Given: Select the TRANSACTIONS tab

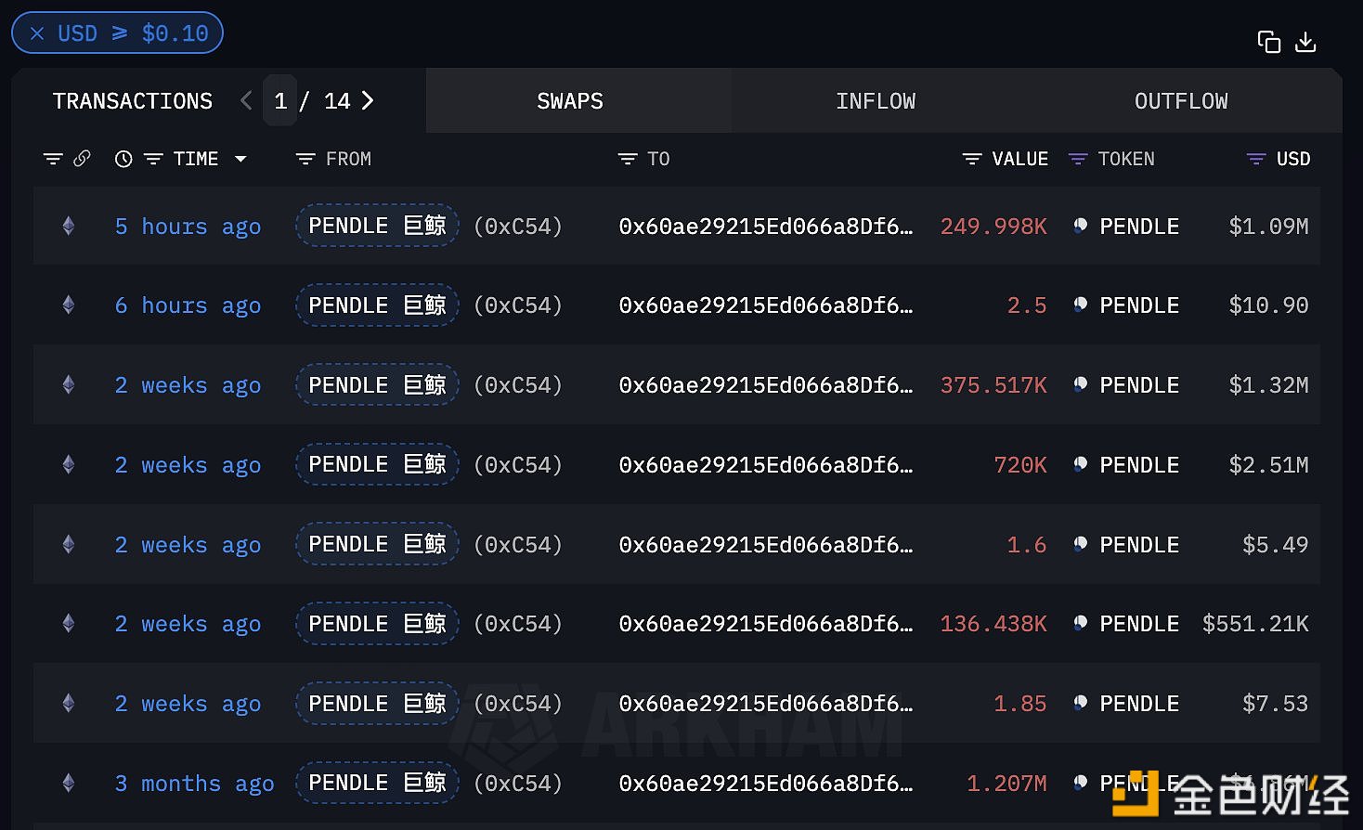Looking at the screenshot, I should (x=133, y=100).
